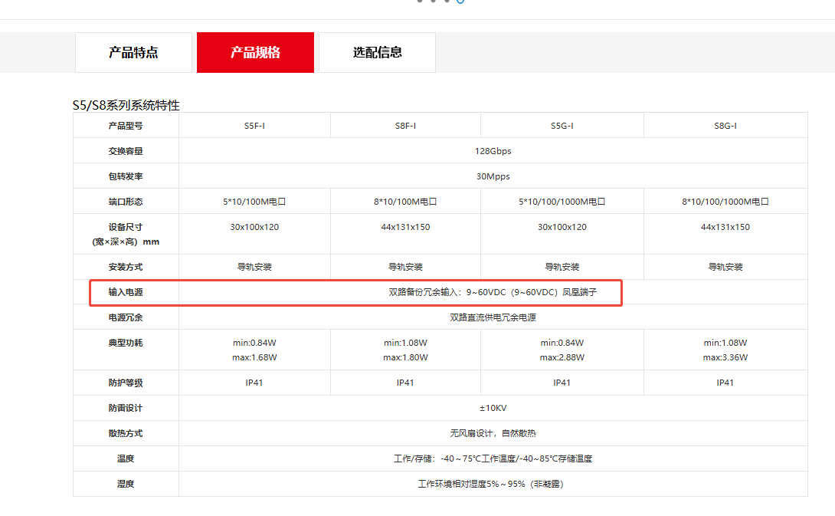This screenshot has height=516, width=835.
Task: Select the 产品规格 tab
Action: [255, 52]
